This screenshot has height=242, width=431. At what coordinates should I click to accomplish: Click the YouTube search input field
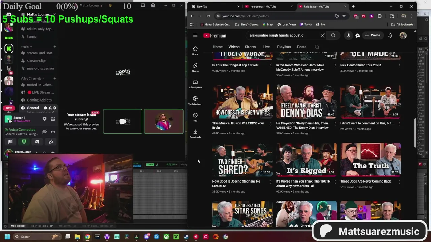coord(282,35)
